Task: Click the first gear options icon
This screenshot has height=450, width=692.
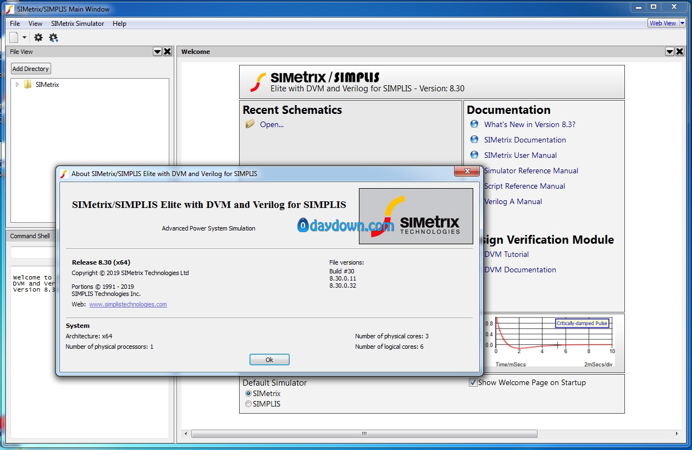Action: pos(38,37)
